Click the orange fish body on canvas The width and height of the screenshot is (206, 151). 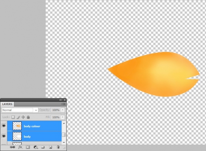[x=154, y=74]
